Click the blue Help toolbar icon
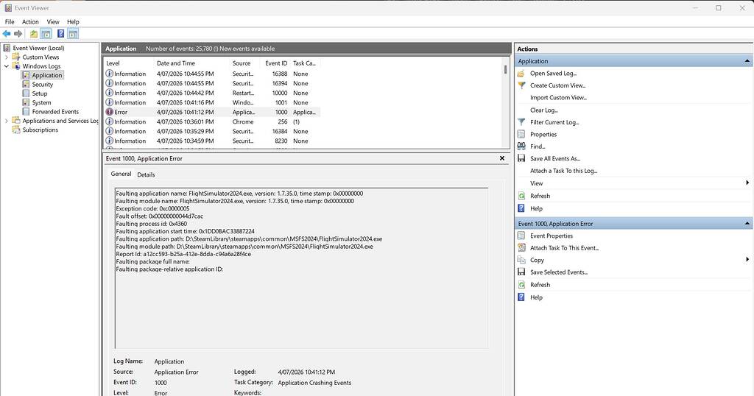This screenshot has height=396, width=754. 60,34
